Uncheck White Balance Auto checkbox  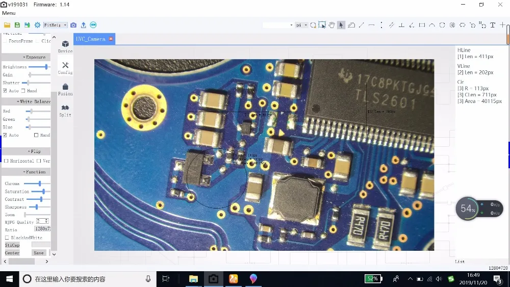pos(5,135)
